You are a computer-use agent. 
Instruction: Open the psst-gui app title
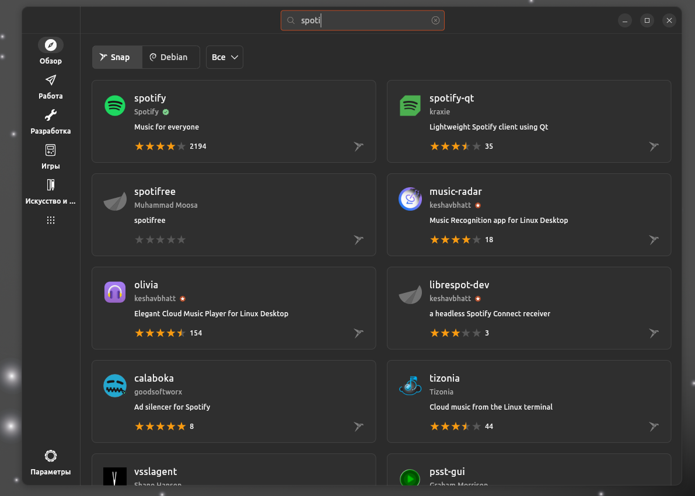click(x=447, y=471)
